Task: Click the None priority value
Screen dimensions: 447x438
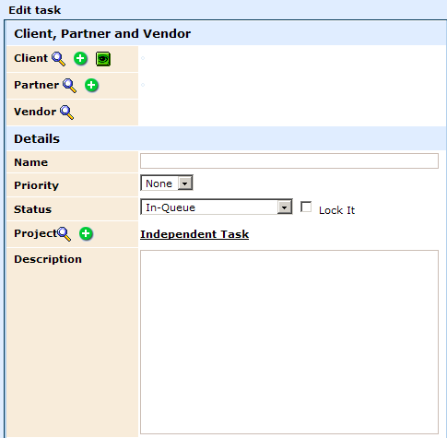Action: [159, 183]
